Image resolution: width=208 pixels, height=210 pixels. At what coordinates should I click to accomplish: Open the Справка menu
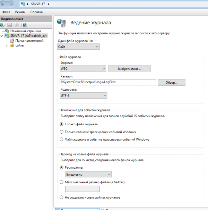pos(36,12)
